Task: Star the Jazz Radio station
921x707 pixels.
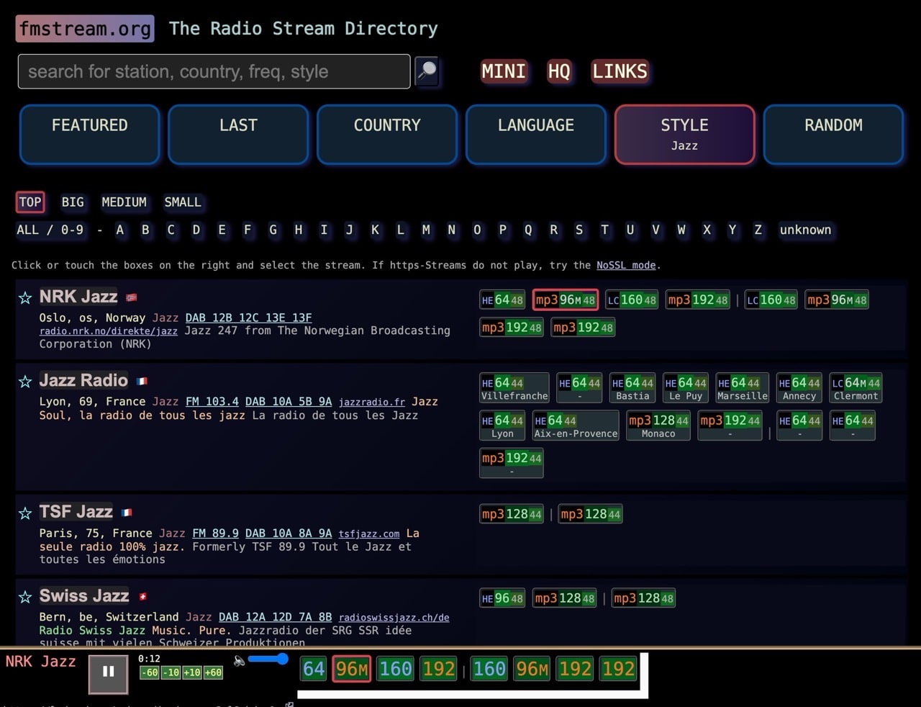Action: [25, 382]
